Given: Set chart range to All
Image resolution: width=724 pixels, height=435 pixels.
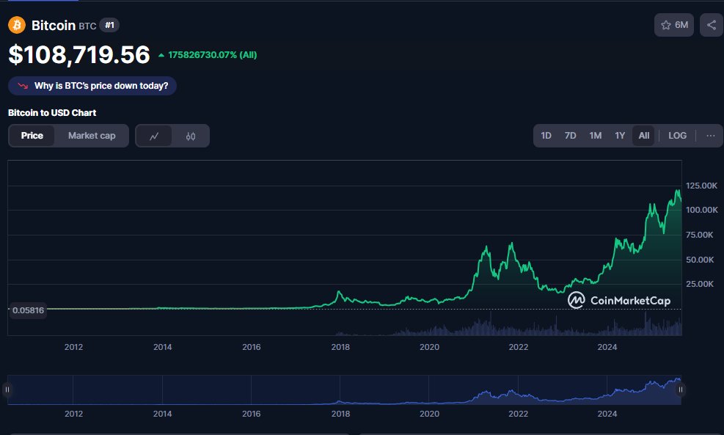Looking at the screenshot, I should pos(643,136).
